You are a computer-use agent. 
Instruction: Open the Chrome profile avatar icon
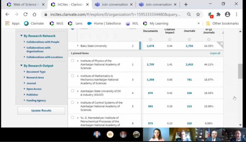(228, 14)
